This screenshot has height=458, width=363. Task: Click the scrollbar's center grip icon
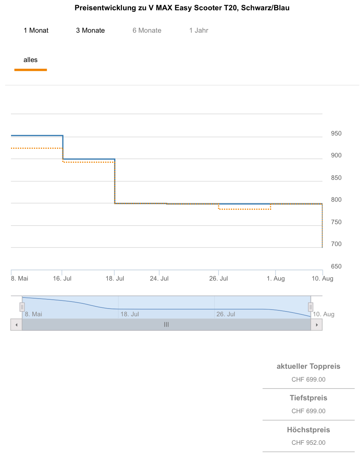tap(166, 325)
